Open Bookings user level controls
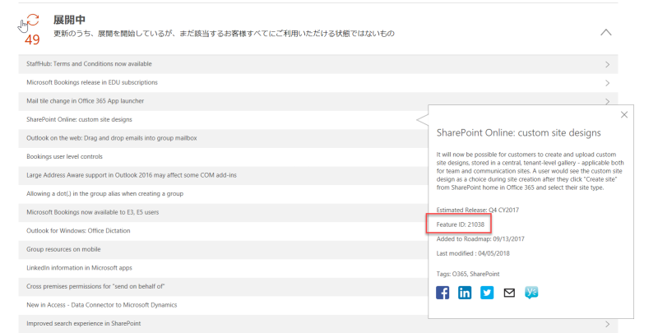Image resolution: width=658 pixels, height=333 pixels. pos(223,156)
